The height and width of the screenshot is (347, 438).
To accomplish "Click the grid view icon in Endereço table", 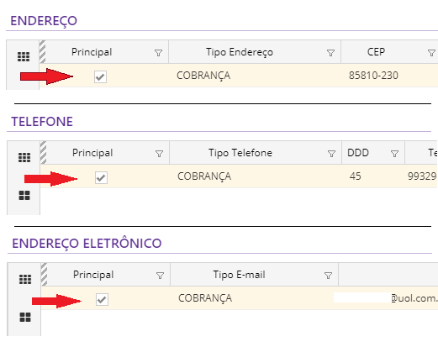I will coord(24,56).
